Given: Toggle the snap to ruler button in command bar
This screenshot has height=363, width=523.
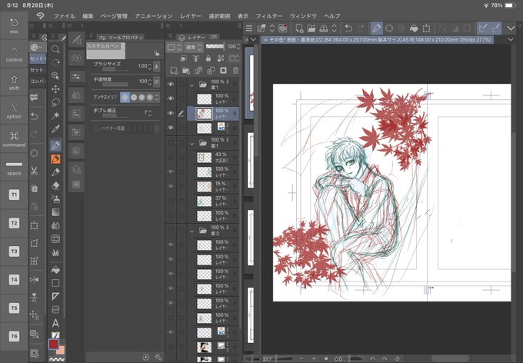Looking at the screenshot, I should tap(483, 28).
